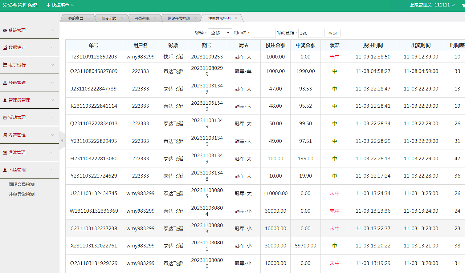Click the 活动管理 gift icon
The image size is (465, 273).
[5, 118]
